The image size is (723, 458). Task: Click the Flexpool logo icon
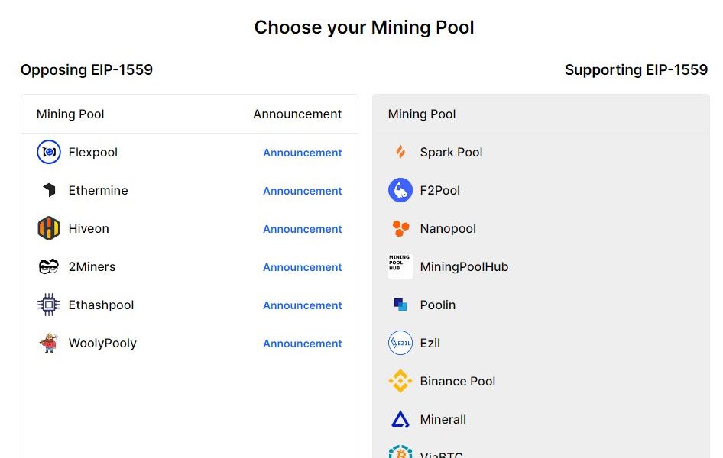pos(49,152)
